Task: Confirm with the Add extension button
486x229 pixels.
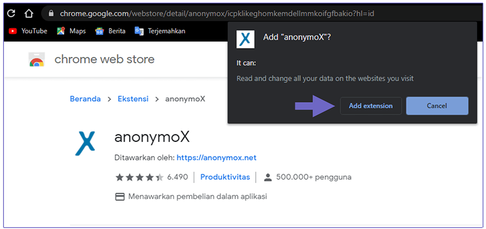Action: (x=371, y=106)
